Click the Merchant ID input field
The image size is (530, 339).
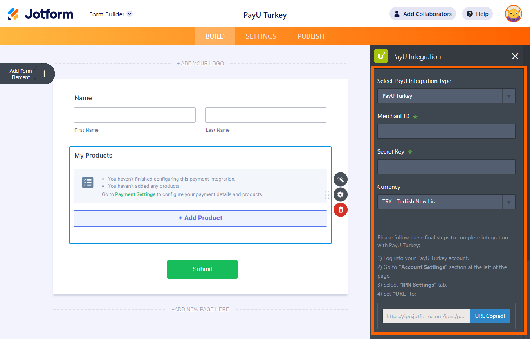[446, 131]
